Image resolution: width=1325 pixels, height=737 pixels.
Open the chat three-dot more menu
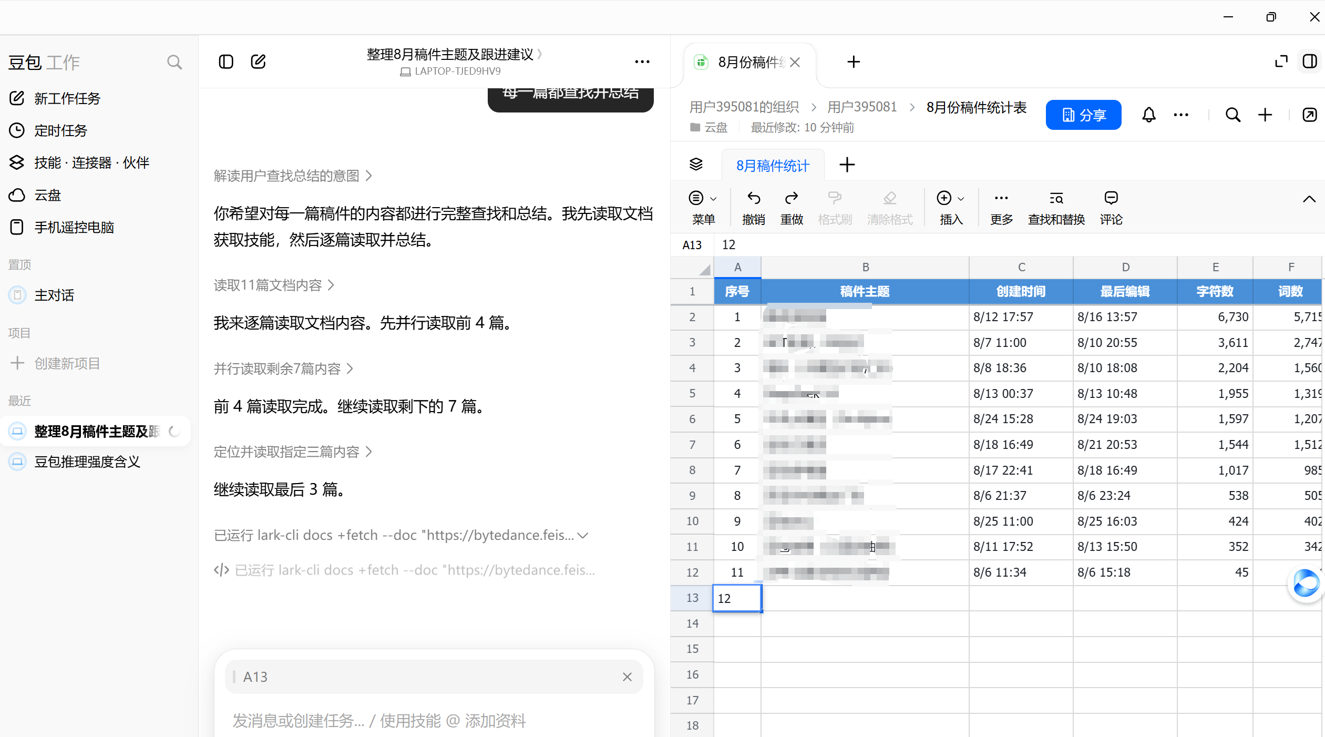(642, 62)
